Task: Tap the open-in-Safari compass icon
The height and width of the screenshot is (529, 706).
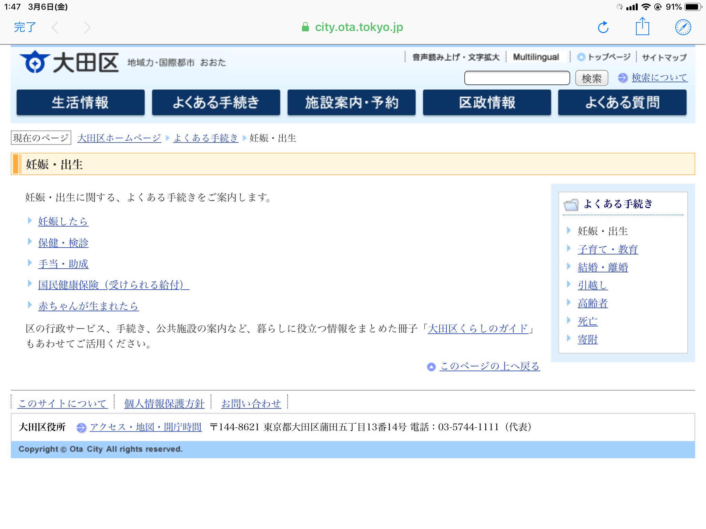Action: pyautogui.click(x=683, y=27)
